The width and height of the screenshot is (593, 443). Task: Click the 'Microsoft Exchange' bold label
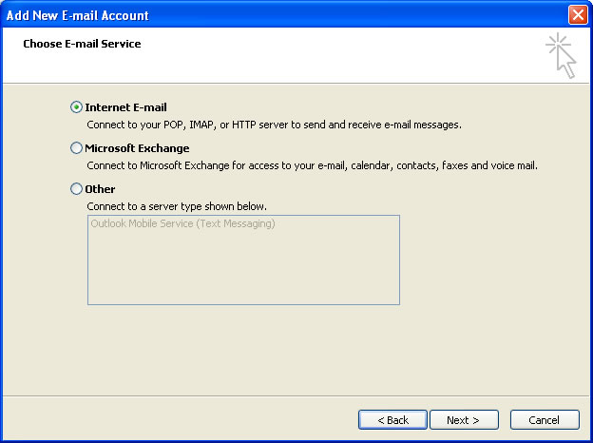coord(137,148)
